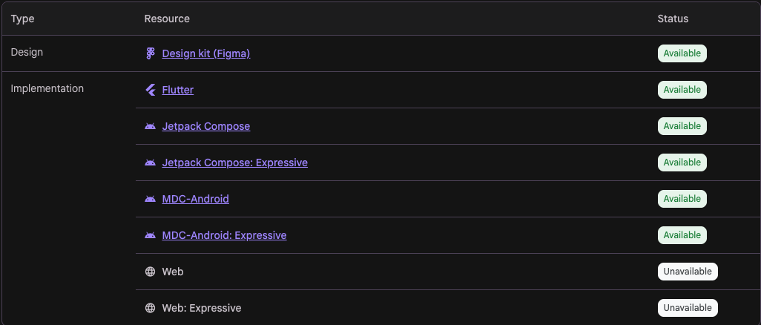This screenshot has width=761, height=325.
Task: Click the Available badge in Design kit row
Action: [682, 53]
